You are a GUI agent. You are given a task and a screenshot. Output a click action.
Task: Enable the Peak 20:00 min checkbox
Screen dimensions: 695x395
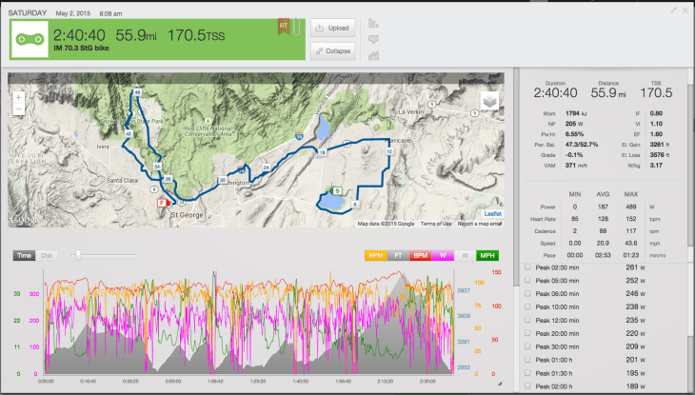528,334
